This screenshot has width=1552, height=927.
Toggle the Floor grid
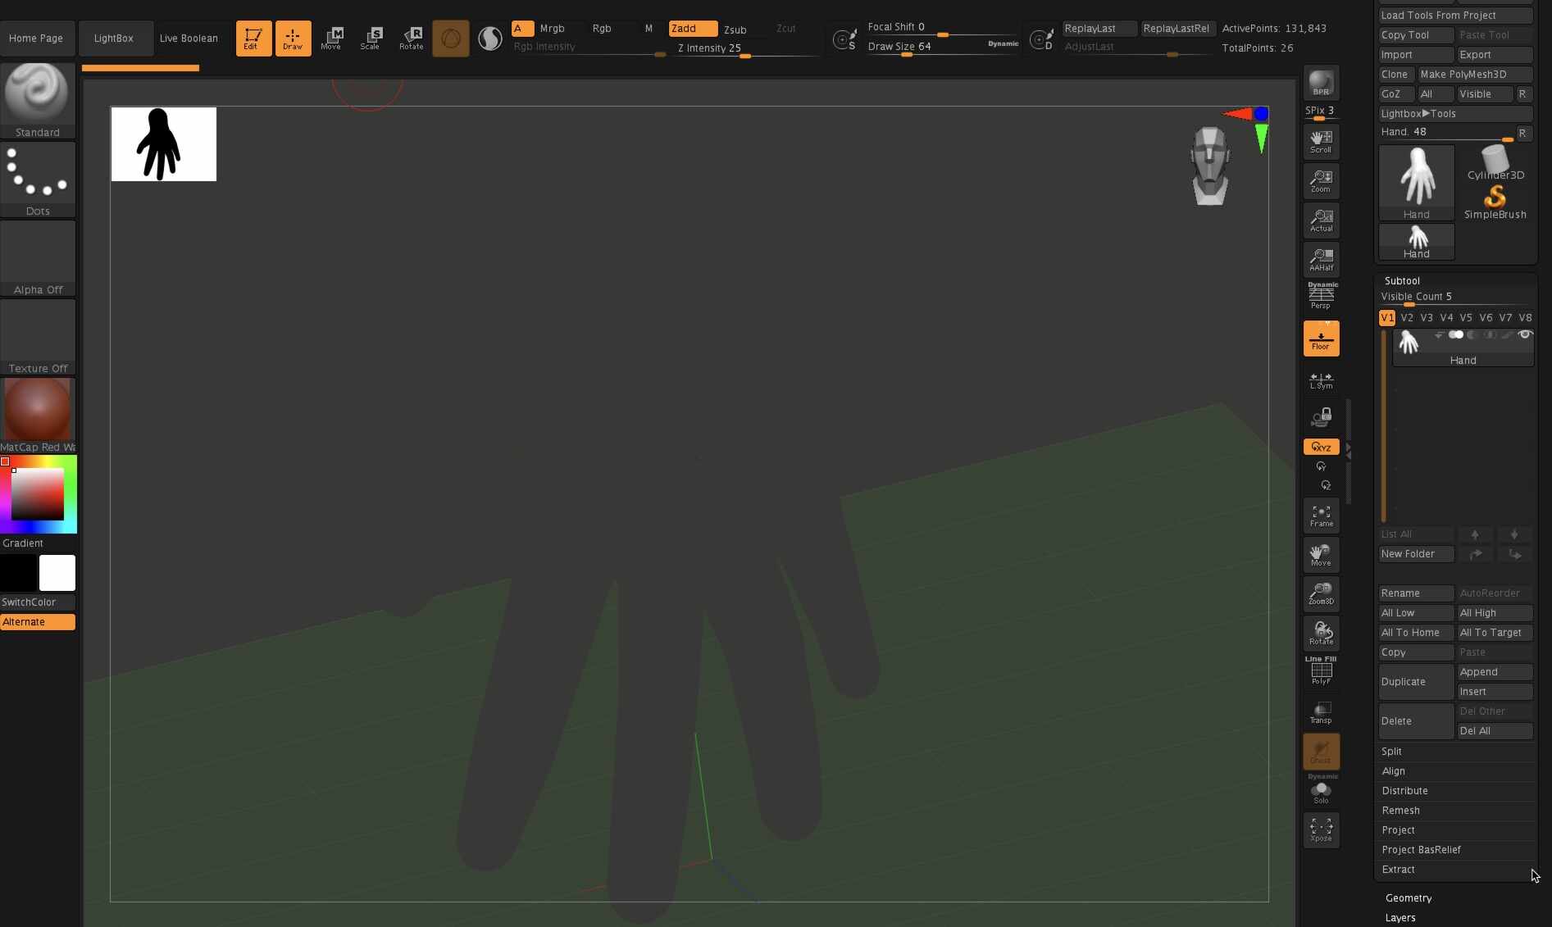point(1321,339)
